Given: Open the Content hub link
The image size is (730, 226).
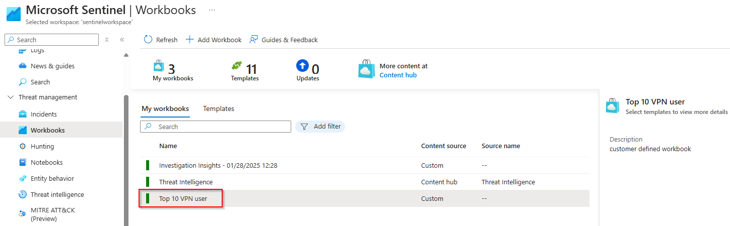Looking at the screenshot, I should pos(398,75).
